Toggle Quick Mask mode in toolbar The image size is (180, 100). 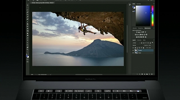27,59
